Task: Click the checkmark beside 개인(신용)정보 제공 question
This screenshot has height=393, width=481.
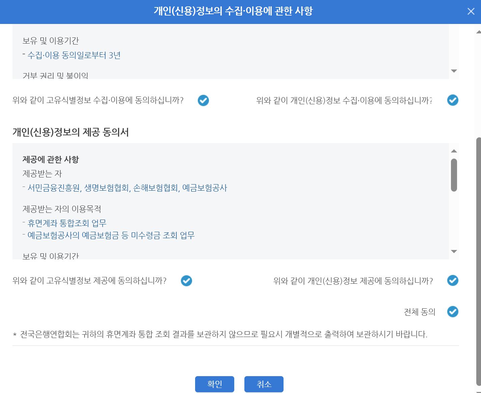Action: click(x=452, y=280)
